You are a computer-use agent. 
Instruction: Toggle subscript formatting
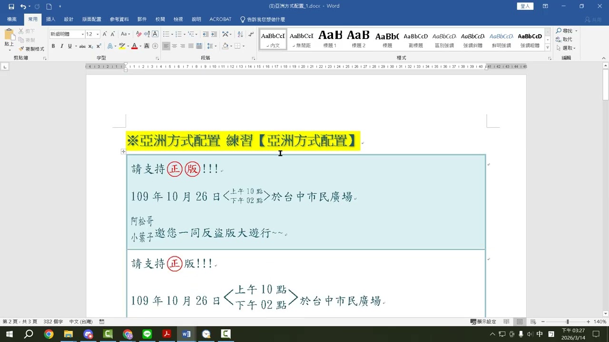pyautogui.click(x=91, y=46)
